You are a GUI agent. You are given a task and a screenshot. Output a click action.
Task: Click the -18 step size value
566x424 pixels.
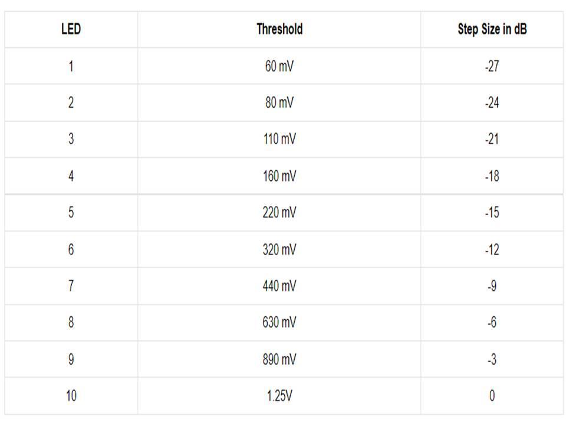point(492,175)
